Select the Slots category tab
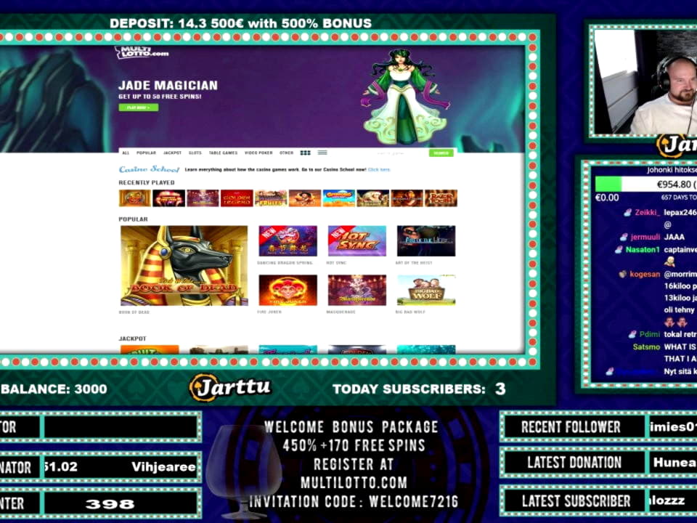 195,153
